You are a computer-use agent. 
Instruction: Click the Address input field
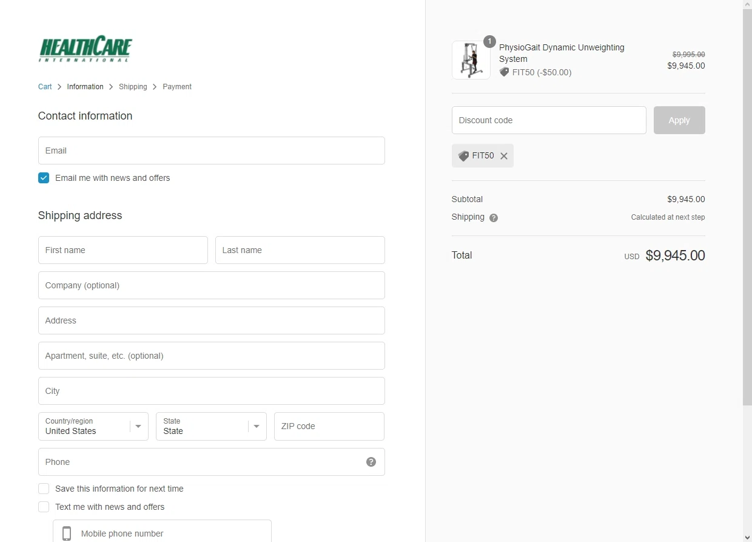coord(212,320)
